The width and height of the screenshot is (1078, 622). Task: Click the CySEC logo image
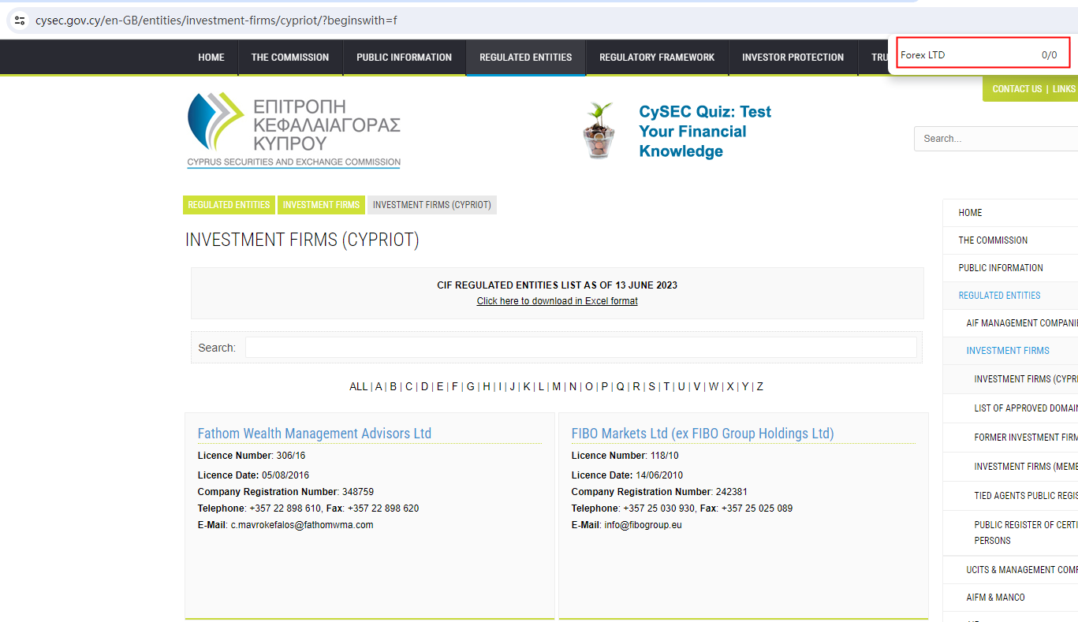[293, 130]
